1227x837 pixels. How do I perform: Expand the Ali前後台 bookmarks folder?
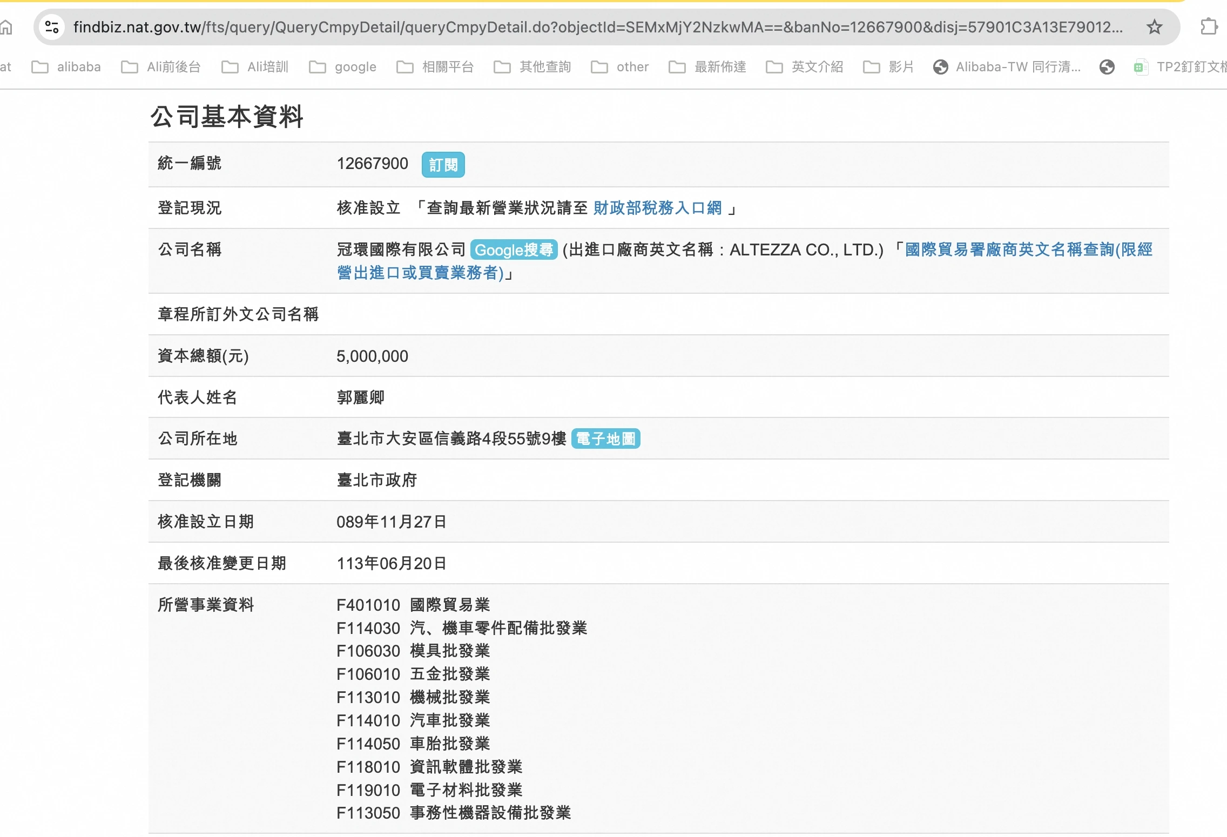(x=161, y=67)
